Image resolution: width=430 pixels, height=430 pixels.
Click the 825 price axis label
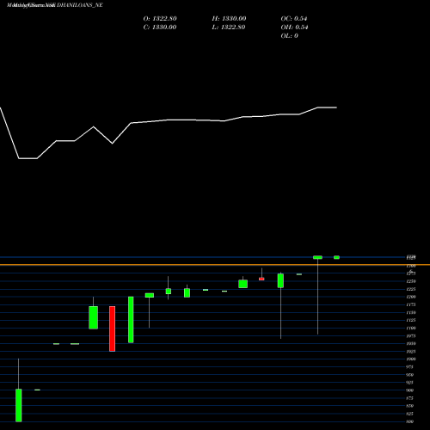[x=410, y=414]
